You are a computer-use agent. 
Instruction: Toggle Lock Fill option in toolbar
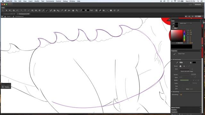[100, 11]
